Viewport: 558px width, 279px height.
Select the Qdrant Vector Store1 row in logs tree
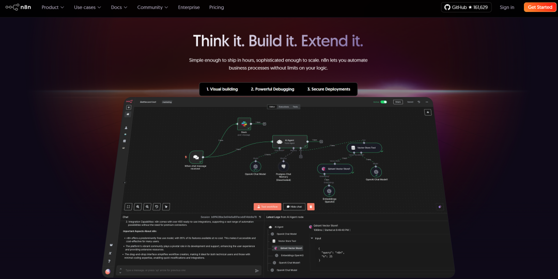point(288,248)
